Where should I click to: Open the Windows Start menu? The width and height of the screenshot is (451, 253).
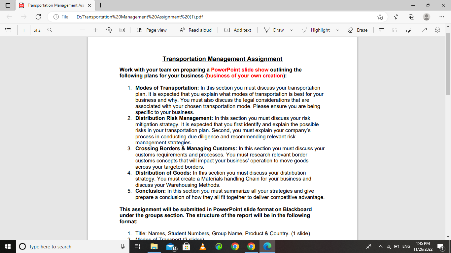pyautogui.click(x=8, y=246)
